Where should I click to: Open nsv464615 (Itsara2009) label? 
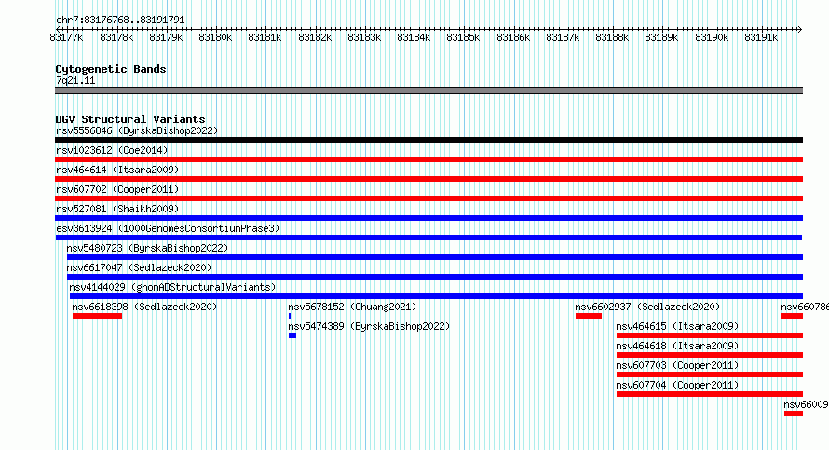point(677,326)
